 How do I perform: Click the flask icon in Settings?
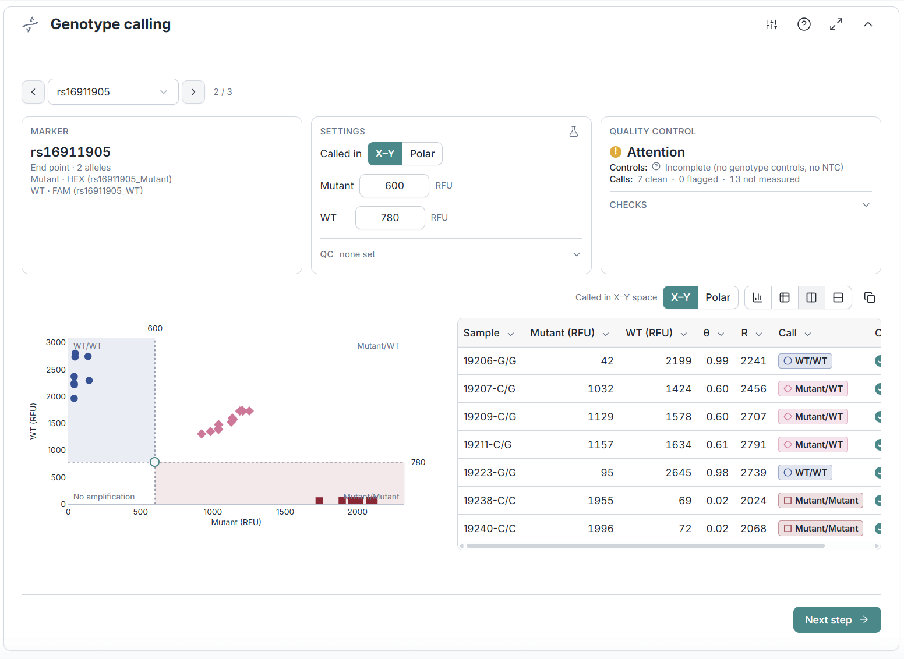point(574,132)
